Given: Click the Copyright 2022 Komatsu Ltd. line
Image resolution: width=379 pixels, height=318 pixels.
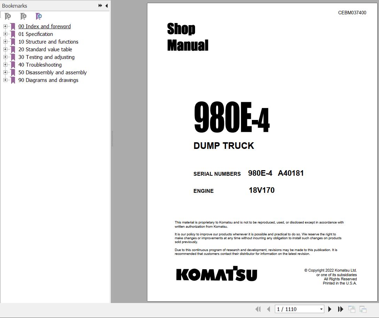Looking at the screenshot, I should pyautogui.click(x=331, y=270).
